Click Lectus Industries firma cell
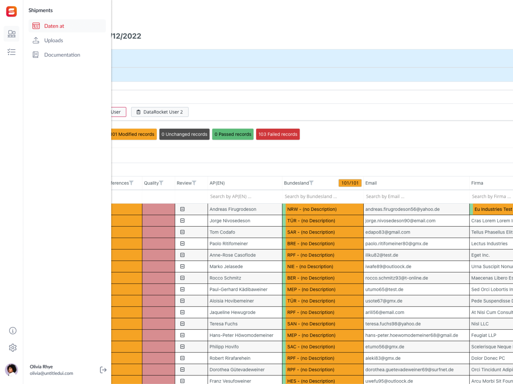 click(x=492, y=244)
